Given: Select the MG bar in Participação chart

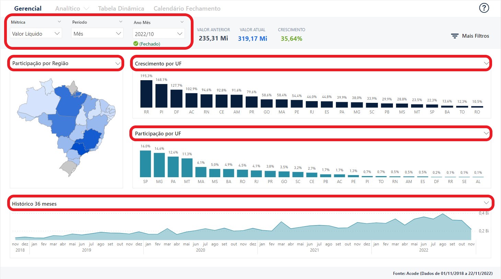Looking at the screenshot, I should tap(159, 165).
